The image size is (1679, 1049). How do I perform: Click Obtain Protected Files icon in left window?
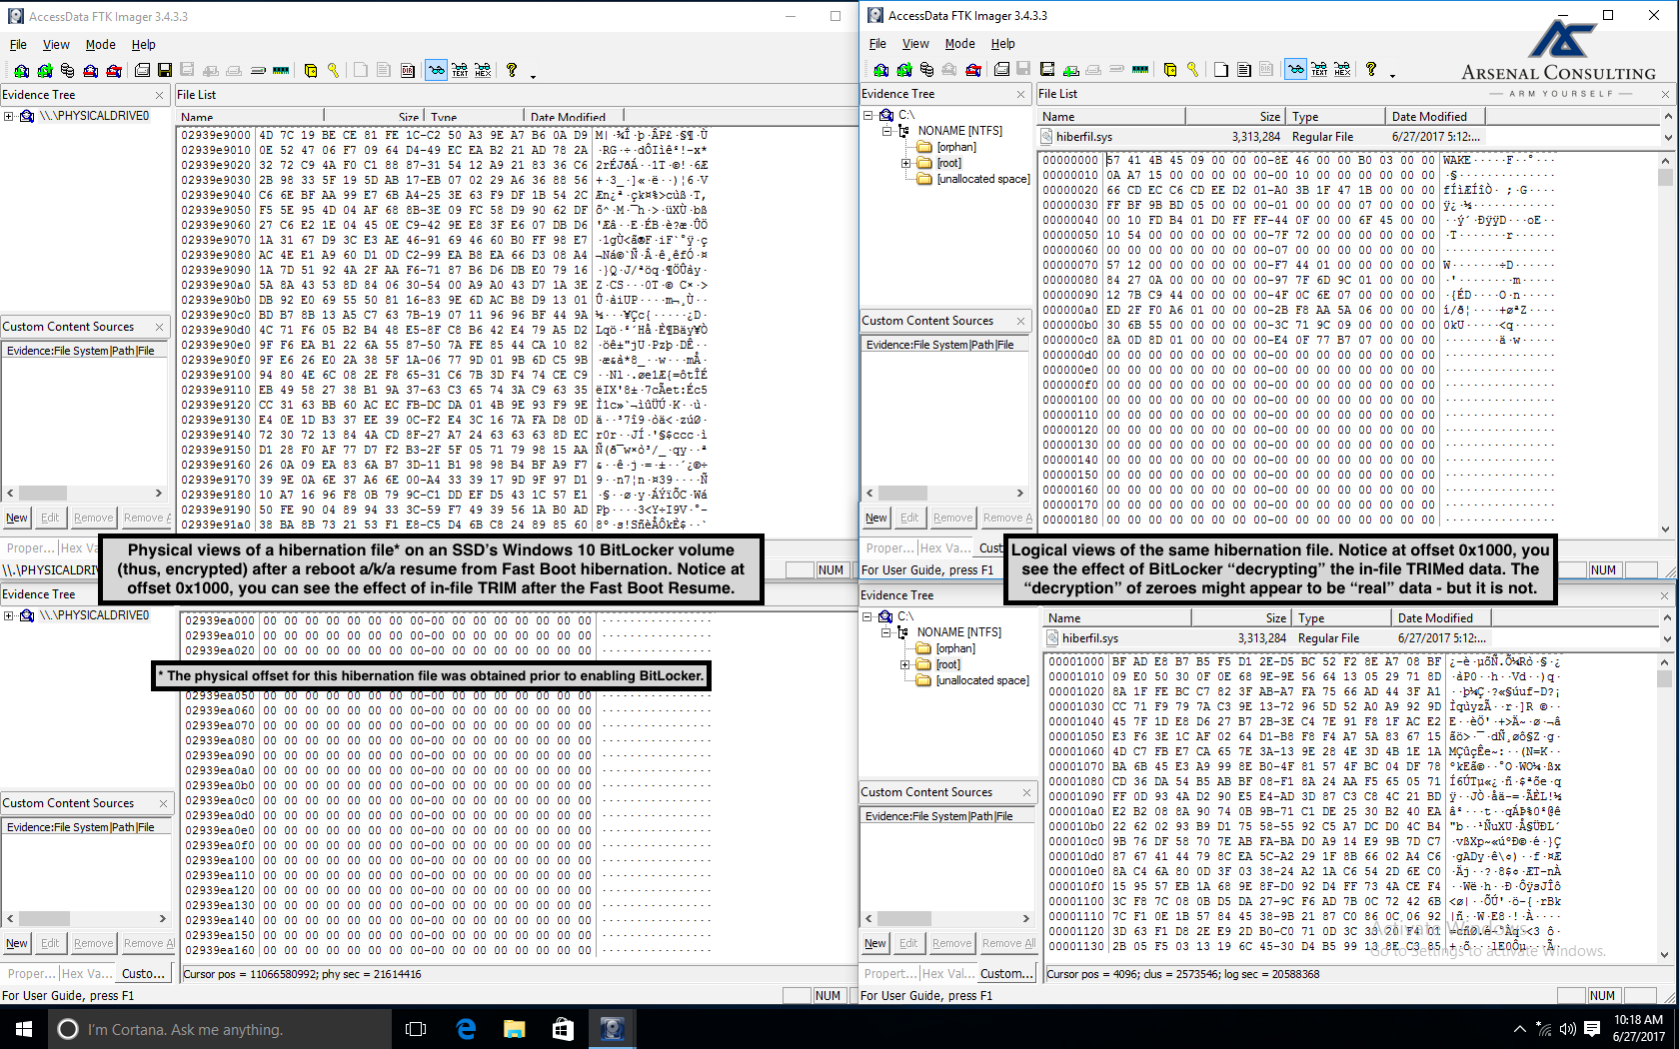(x=311, y=71)
